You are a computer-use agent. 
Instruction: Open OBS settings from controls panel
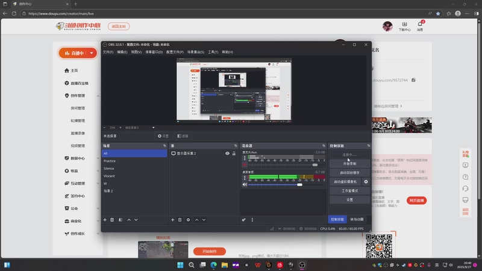349,200
